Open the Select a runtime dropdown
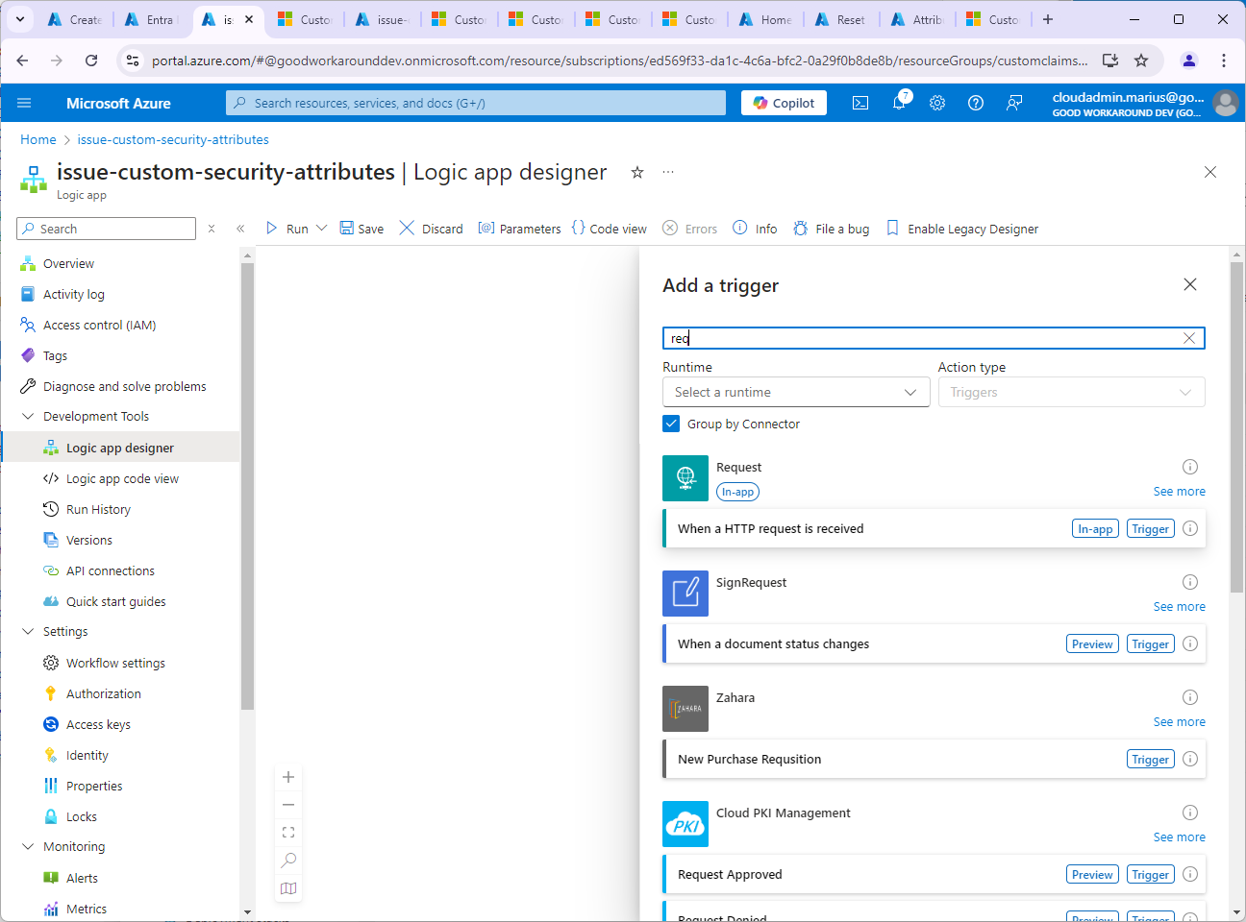Image resolution: width=1246 pixels, height=922 pixels. click(796, 392)
